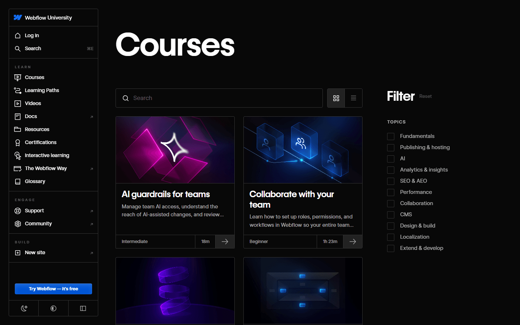520x325 pixels.
Task: Toggle dark mode moon icon
Action: (x=24, y=308)
